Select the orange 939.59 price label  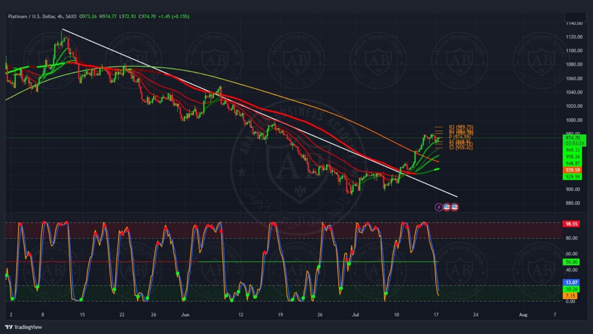point(572,170)
